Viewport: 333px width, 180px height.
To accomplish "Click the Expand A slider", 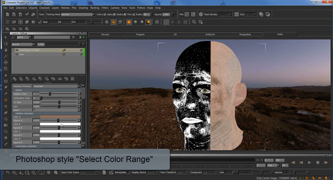I will point(58,120).
